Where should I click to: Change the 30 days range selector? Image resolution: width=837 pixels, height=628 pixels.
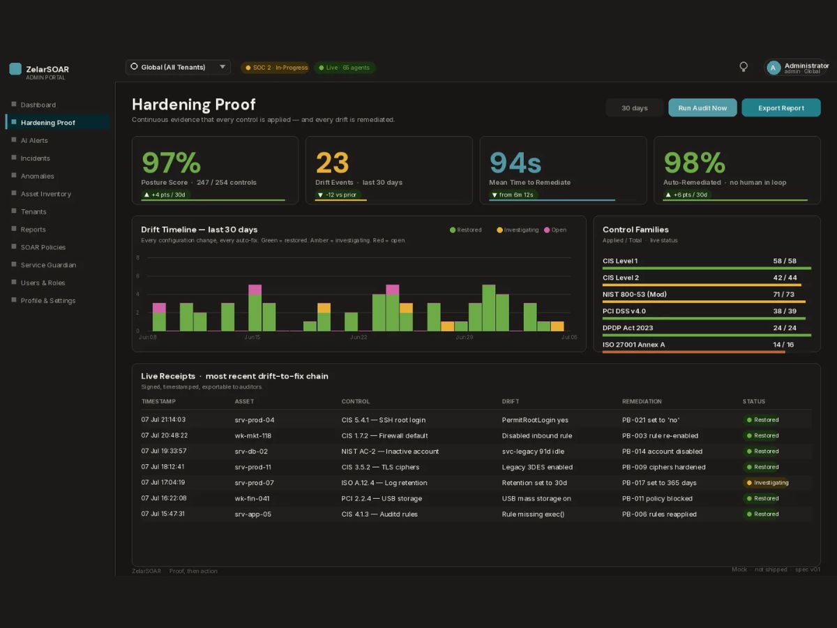tap(634, 107)
